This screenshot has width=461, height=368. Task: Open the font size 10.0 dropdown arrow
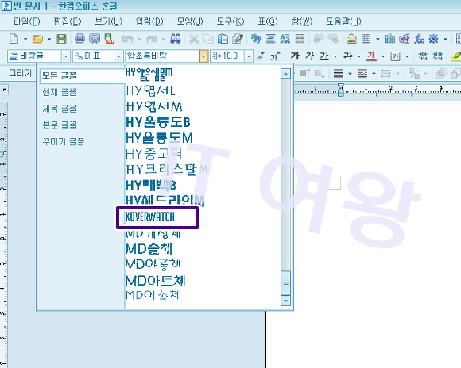[249, 56]
